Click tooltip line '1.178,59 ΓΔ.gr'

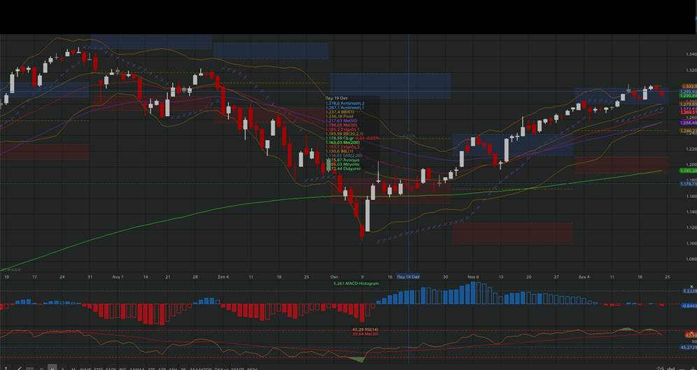[x=339, y=138]
